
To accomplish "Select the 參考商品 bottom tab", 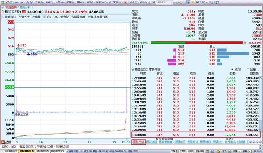I will 230,142.
